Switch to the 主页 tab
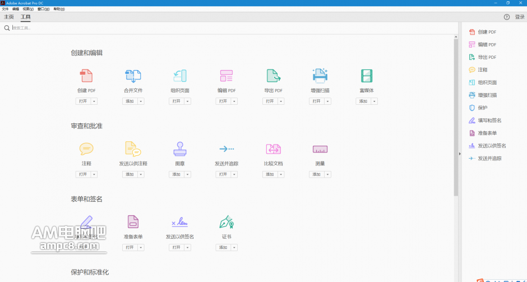Image resolution: width=527 pixels, height=282 pixels. 9,17
